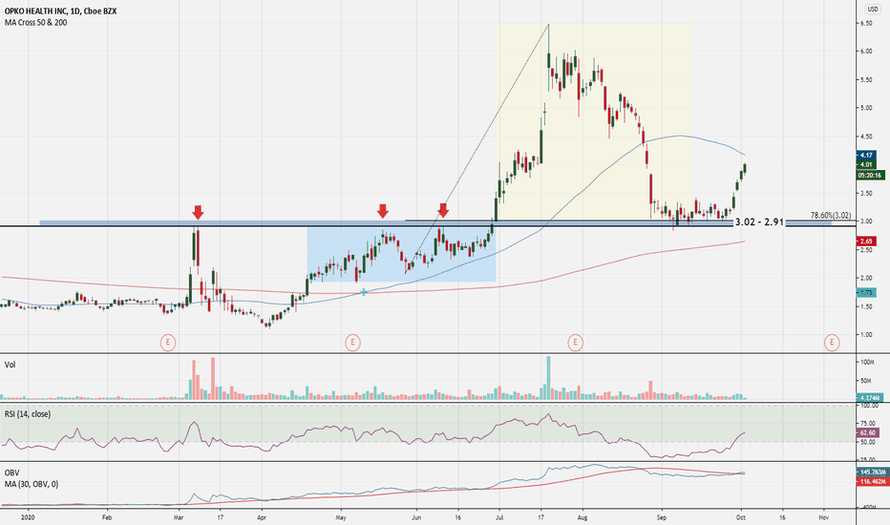Click the 3.02 - 2.91 range label

pos(759,222)
